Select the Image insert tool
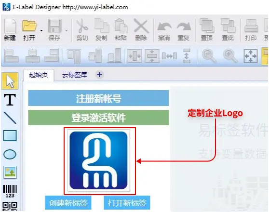This screenshot has width=269, height=212. 10,172
